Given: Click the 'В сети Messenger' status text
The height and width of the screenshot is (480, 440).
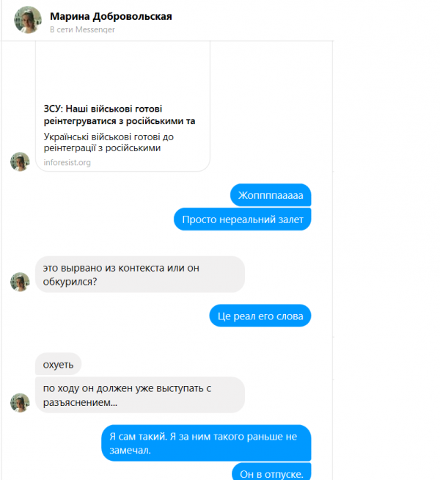Looking at the screenshot, I should (x=83, y=29).
